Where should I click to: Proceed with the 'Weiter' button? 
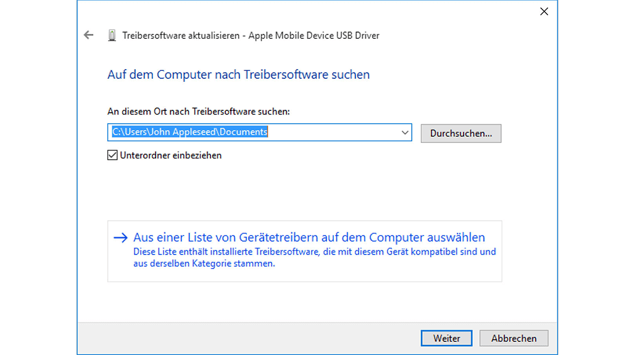click(446, 338)
